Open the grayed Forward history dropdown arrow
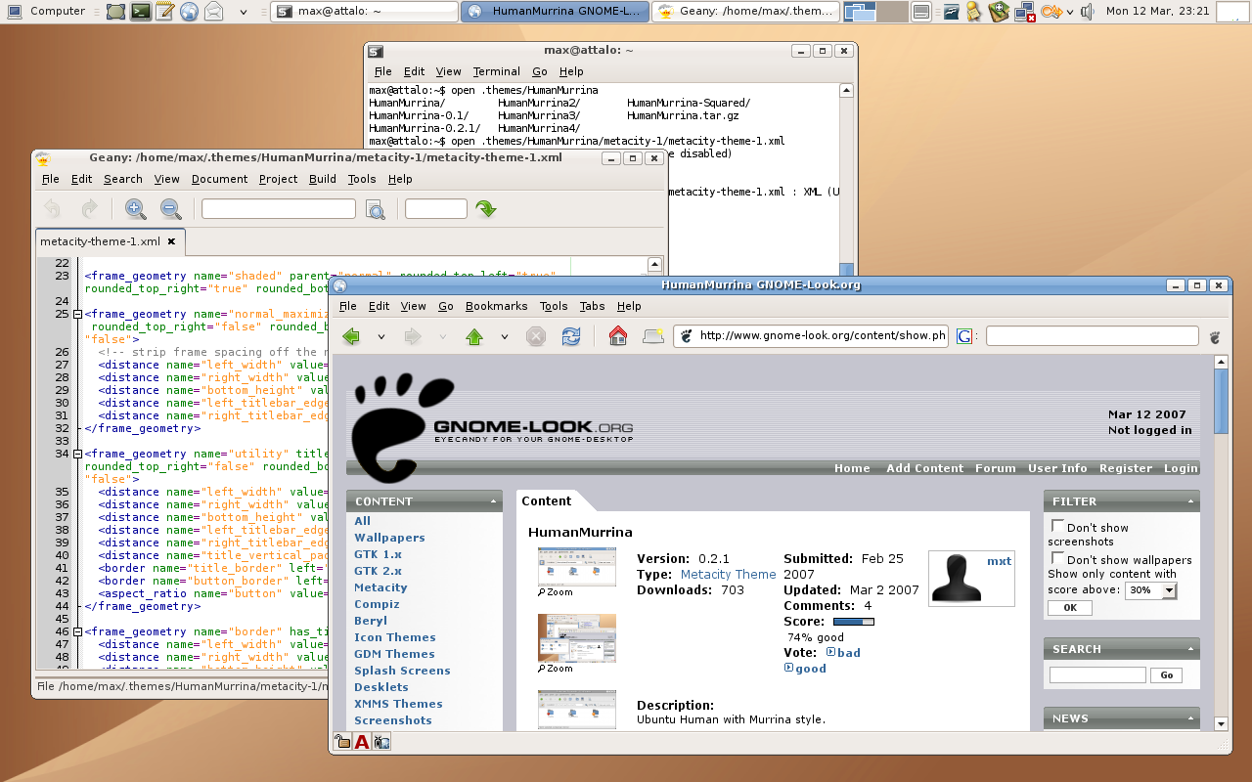Screen dimensions: 1252x782 click(x=443, y=337)
